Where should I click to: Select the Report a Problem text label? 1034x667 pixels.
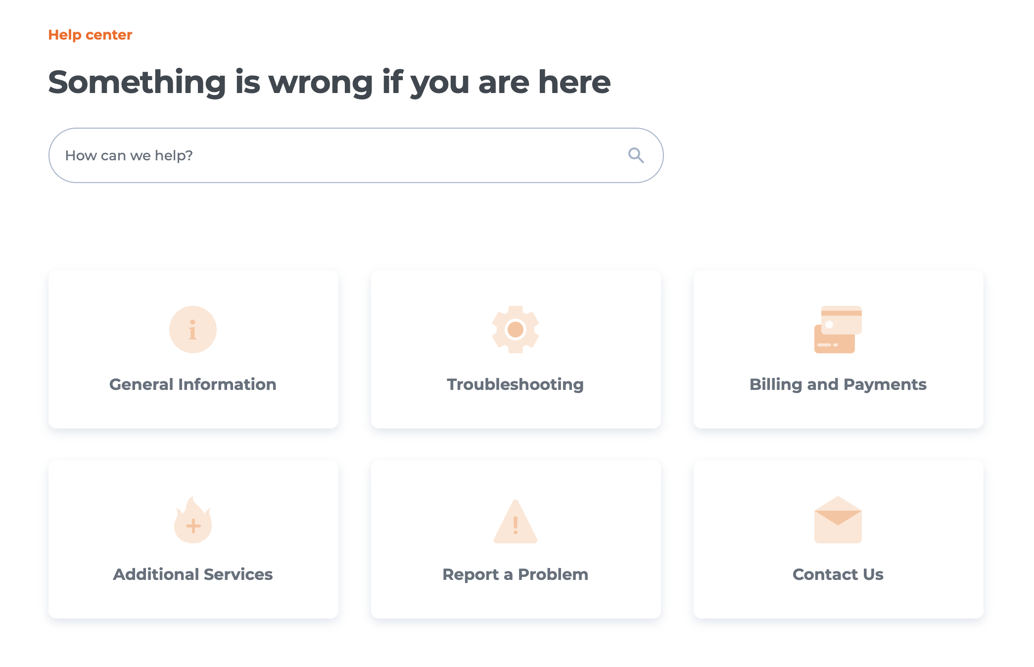point(516,574)
